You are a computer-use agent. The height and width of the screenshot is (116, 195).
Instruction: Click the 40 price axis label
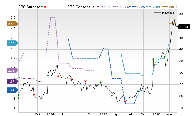click(181, 49)
